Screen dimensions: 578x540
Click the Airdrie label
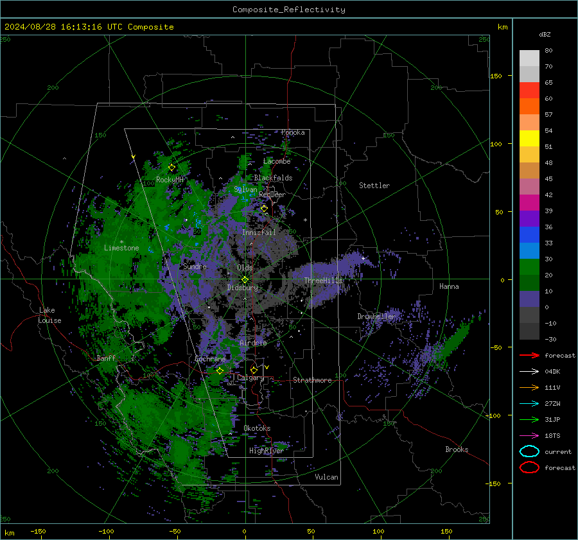[x=253, y=343]
